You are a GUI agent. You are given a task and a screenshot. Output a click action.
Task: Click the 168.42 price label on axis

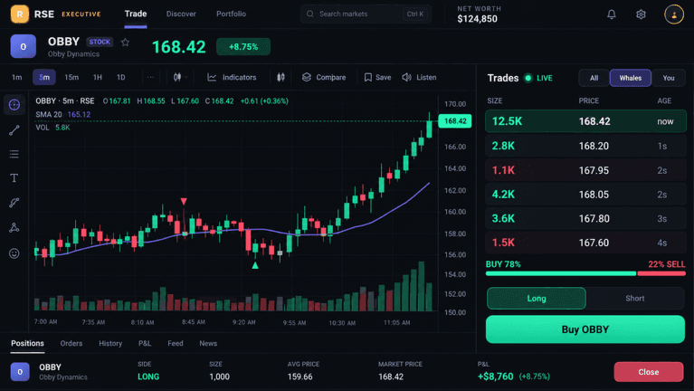(455, 121)
